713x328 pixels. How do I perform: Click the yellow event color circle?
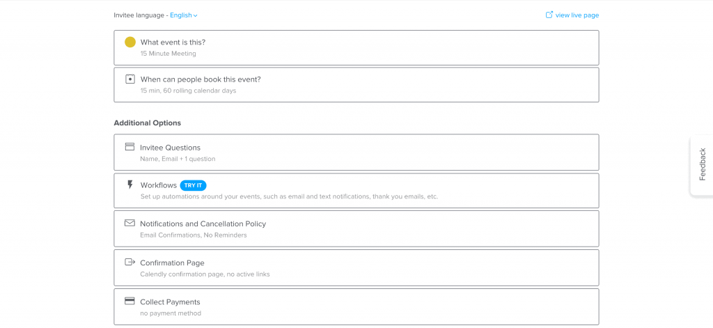[x=130, y=42]
